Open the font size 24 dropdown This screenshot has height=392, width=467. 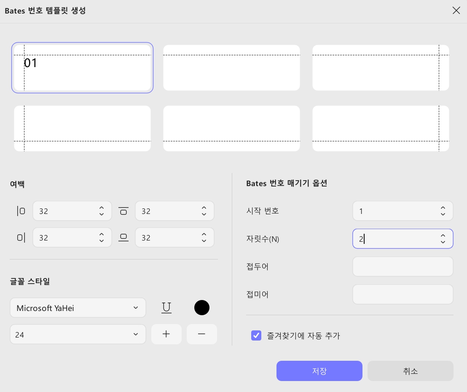click(x=78, y=334)
